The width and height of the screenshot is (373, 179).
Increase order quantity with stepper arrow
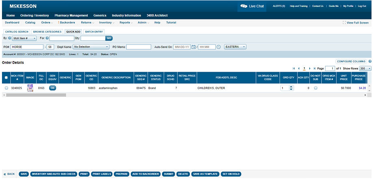point(291,87)
